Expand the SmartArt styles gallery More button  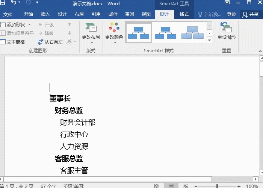pyautogui.click(x=209, y=40)
